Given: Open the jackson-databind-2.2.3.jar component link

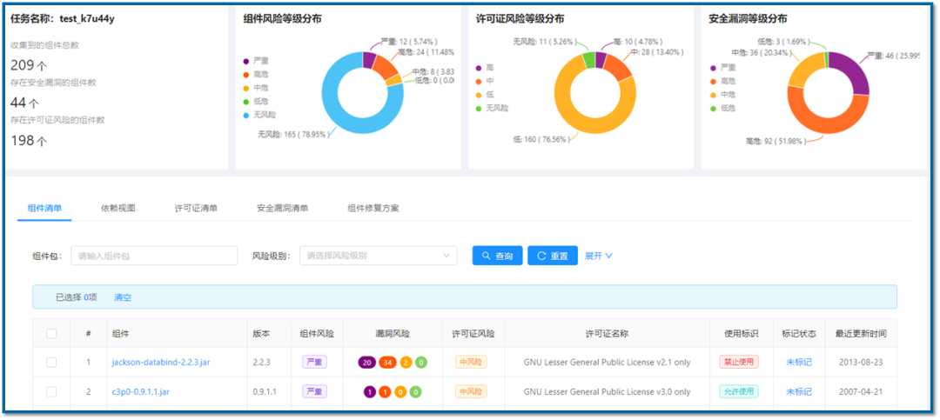Looking at the screenshot, I should (x=160, y=362).
